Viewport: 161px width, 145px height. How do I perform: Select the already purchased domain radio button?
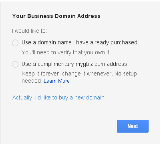[x=15, y=43]
